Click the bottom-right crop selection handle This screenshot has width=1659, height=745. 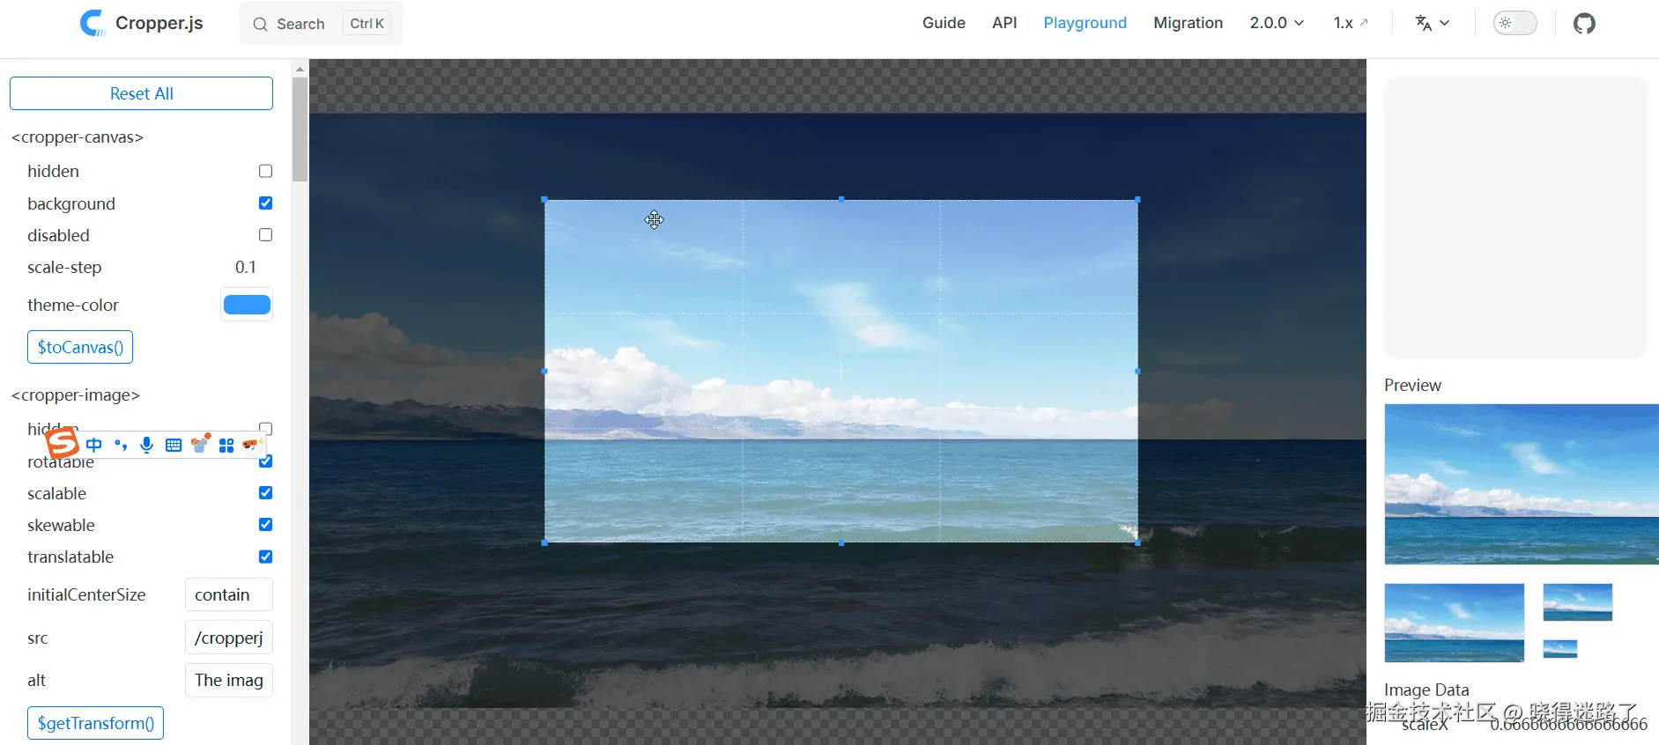coord(1137,542)
